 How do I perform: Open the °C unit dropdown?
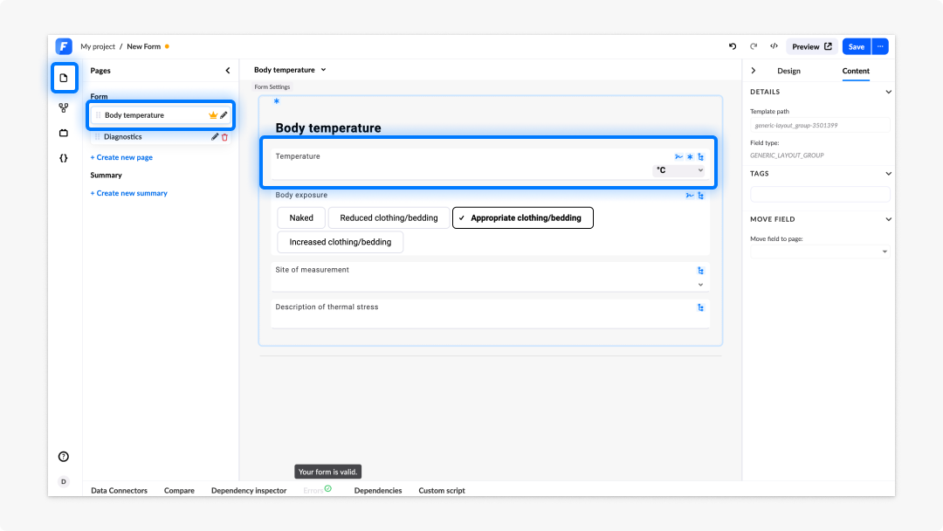click(x=679, y=170)
